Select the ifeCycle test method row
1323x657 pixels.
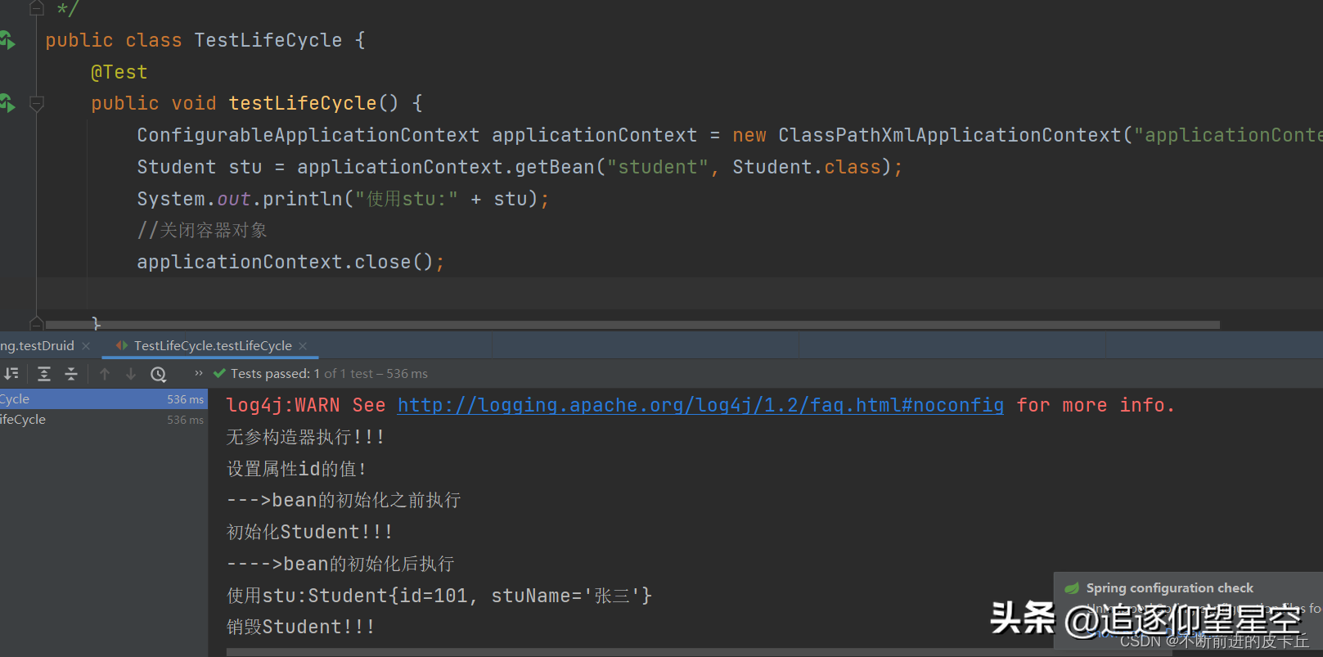(104, 420)
